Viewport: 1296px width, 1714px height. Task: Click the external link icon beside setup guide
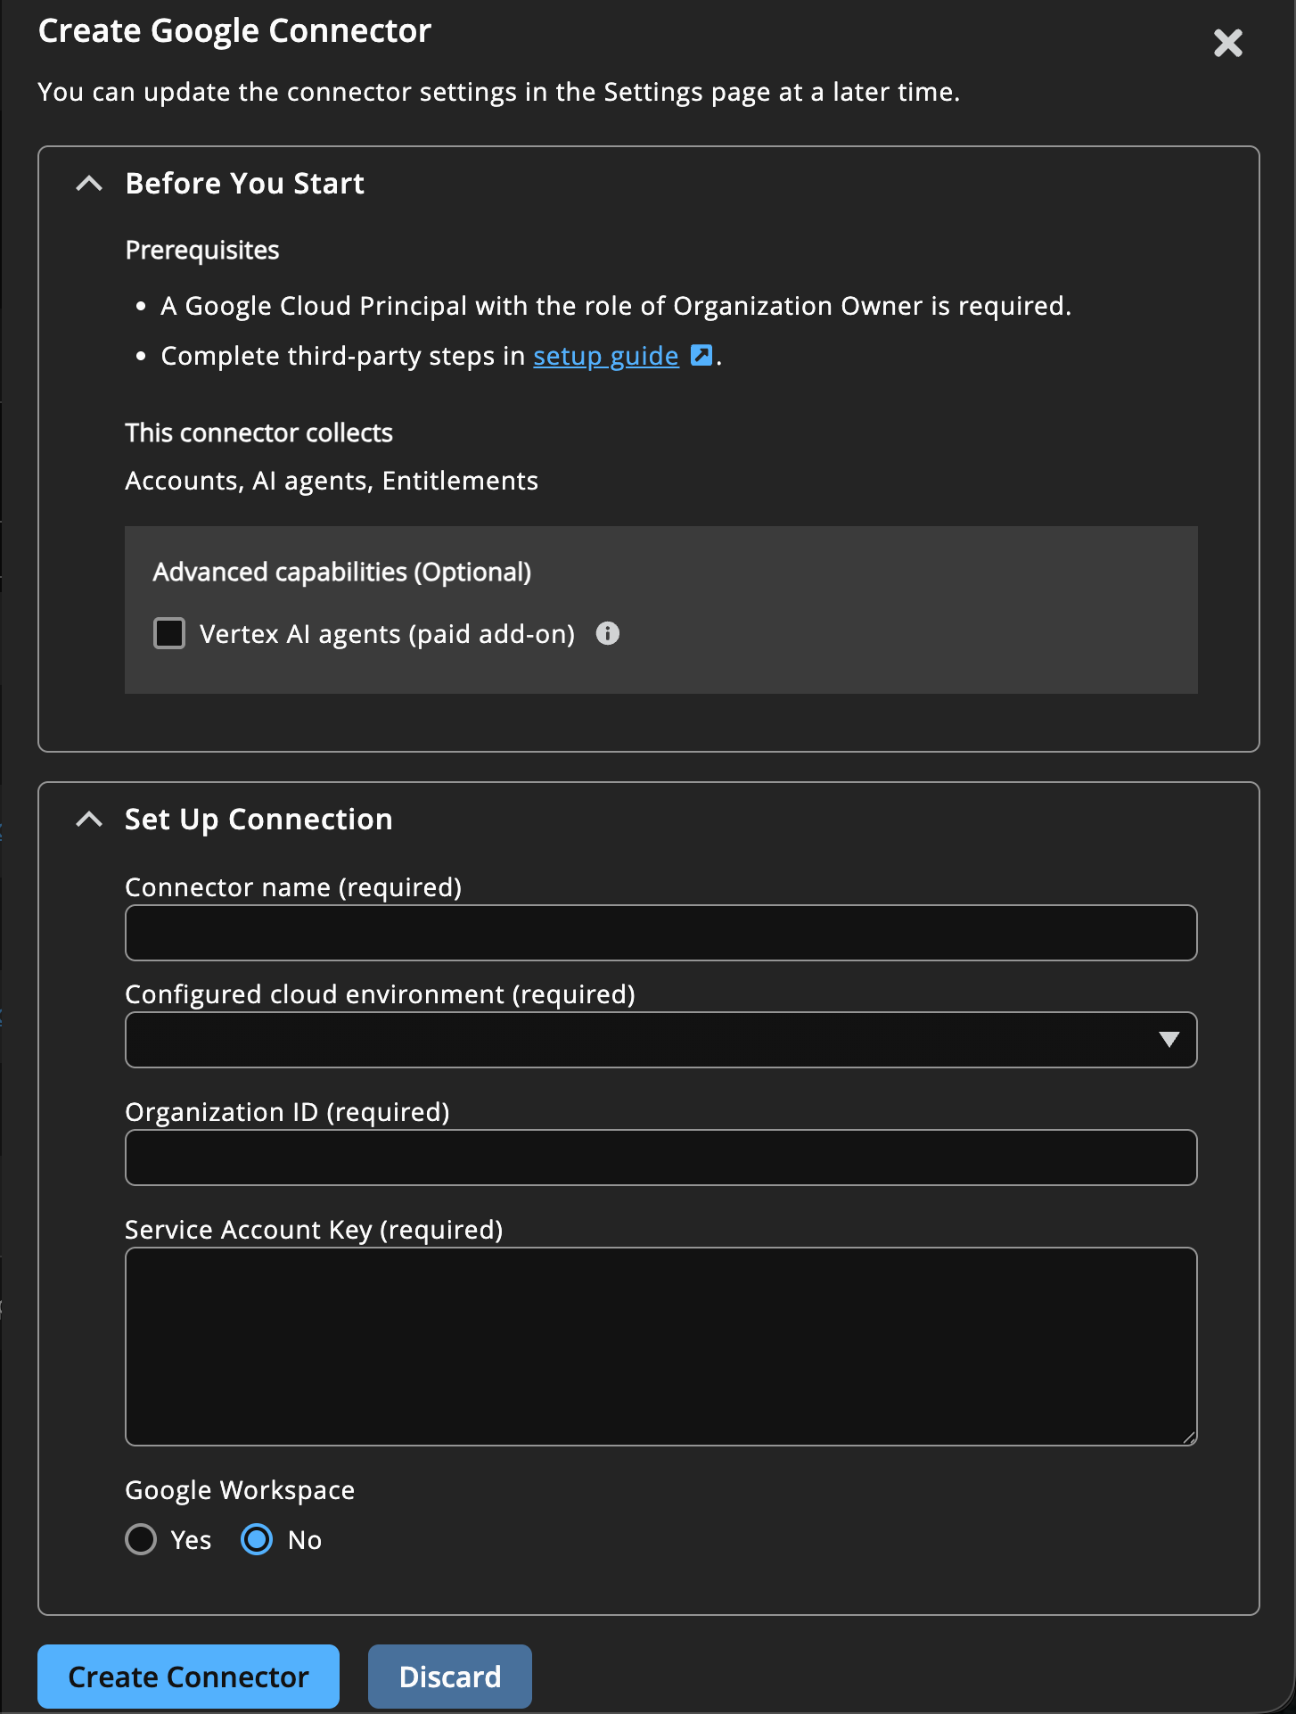coord(701,355)
